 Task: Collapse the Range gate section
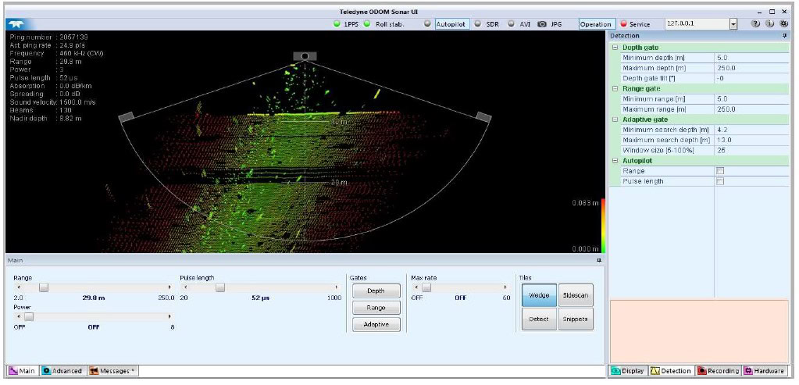point(615,88)
